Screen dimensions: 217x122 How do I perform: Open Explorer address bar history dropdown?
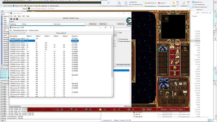click(196, 13)
